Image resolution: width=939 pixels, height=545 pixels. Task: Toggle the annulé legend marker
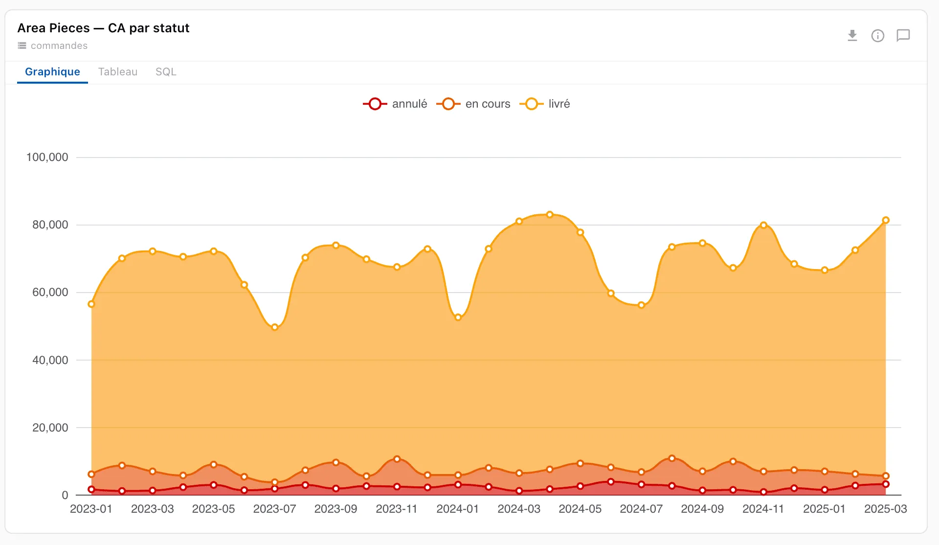(375, 104)
